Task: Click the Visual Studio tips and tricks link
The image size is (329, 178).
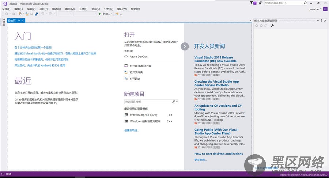Action: [56, 53]
